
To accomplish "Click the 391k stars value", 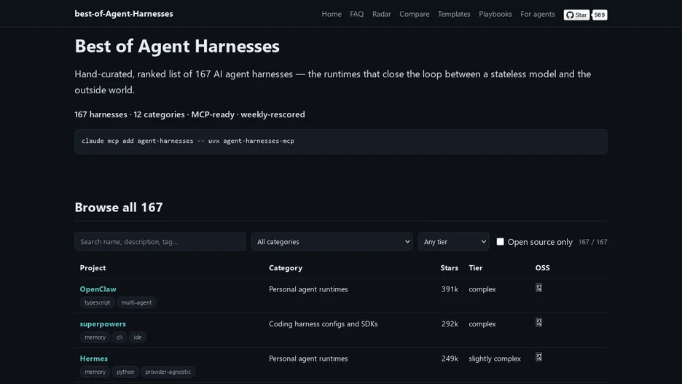I will pos(450,289).
